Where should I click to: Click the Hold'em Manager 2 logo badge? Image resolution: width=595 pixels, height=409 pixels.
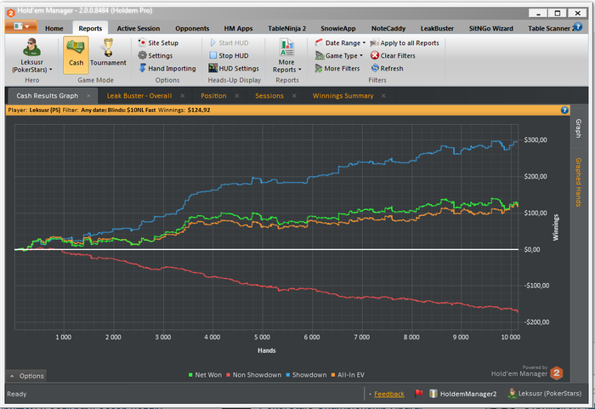(557, 373)
